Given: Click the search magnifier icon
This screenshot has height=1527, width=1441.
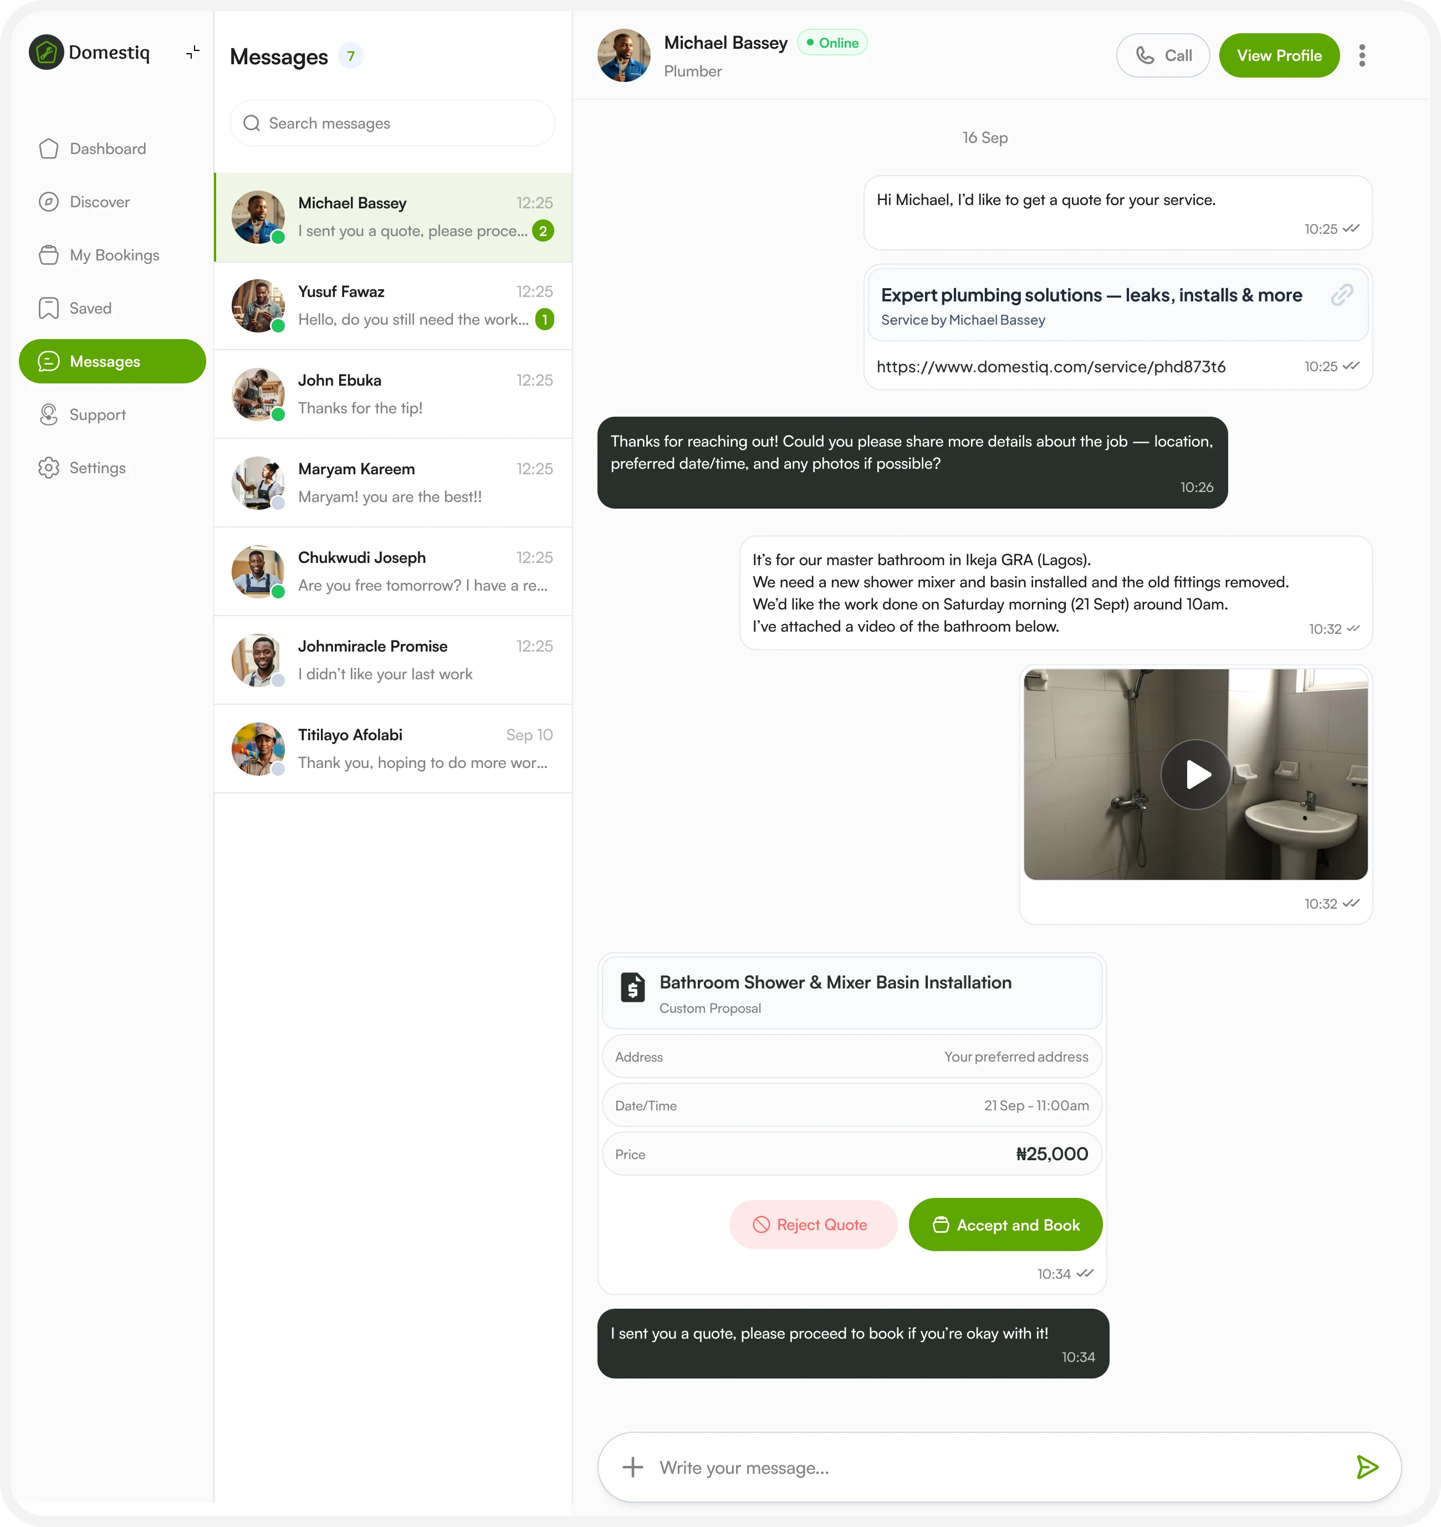Looking at the screenshot, I should click(251, 124).
